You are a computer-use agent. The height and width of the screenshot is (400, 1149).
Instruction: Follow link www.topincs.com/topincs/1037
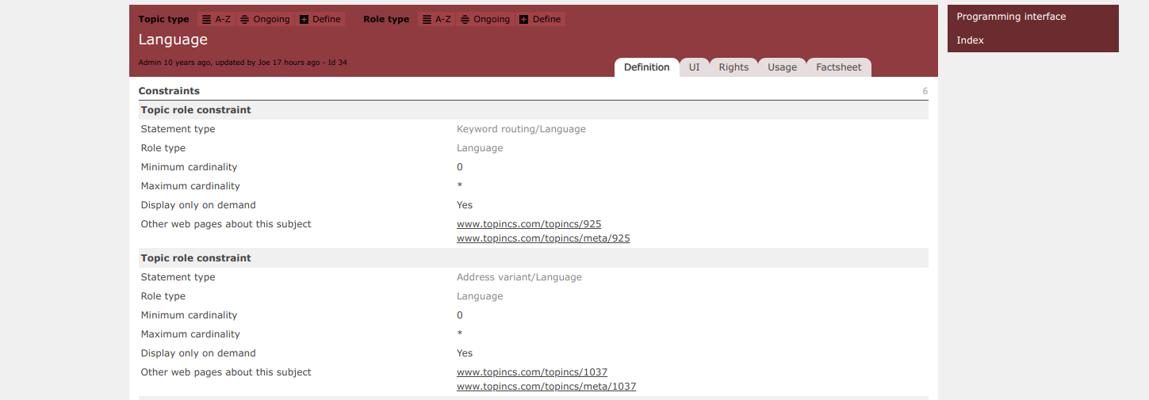tap(532, 372)
